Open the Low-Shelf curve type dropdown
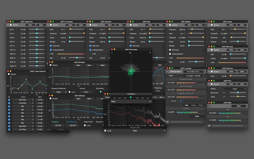This screenshot has height=159, width=254. pyautogui.click(x=23, y=103)
